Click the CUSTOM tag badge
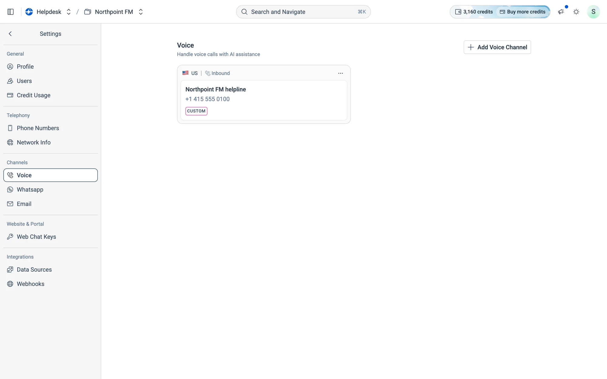This screenshot has height=379, width=607. (x=196, y=111)
